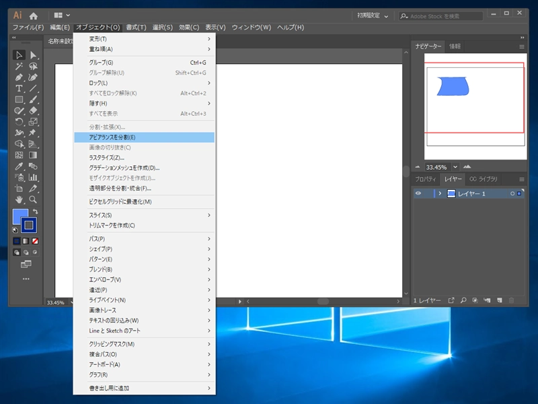Click ラスタライズ(Z)... in the menu
The height and width of the screenshot is (404, 538).
click(x=145, y=158)
